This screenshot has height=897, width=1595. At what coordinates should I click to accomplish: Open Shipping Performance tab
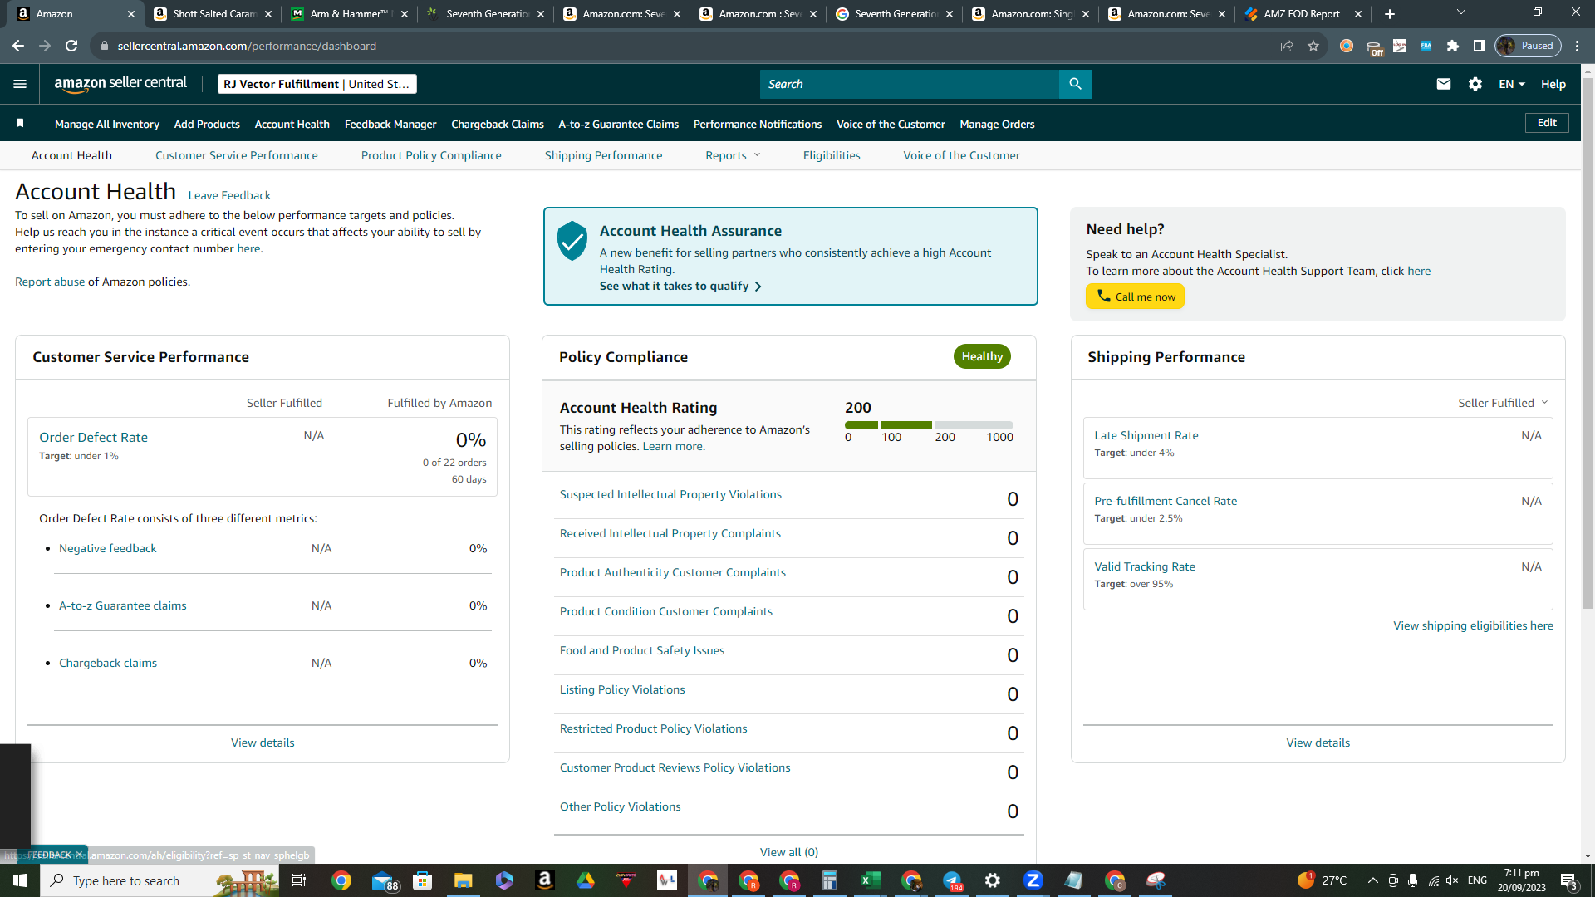pyautogui.click(x=603, y=155)
